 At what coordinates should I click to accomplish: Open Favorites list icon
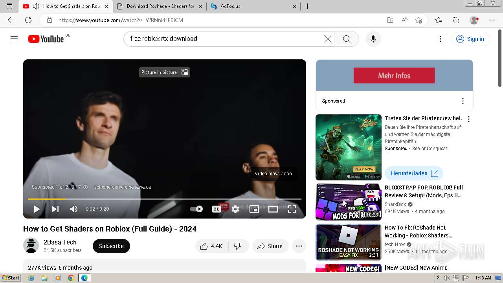pyautogui.click(x=439, y=20)
